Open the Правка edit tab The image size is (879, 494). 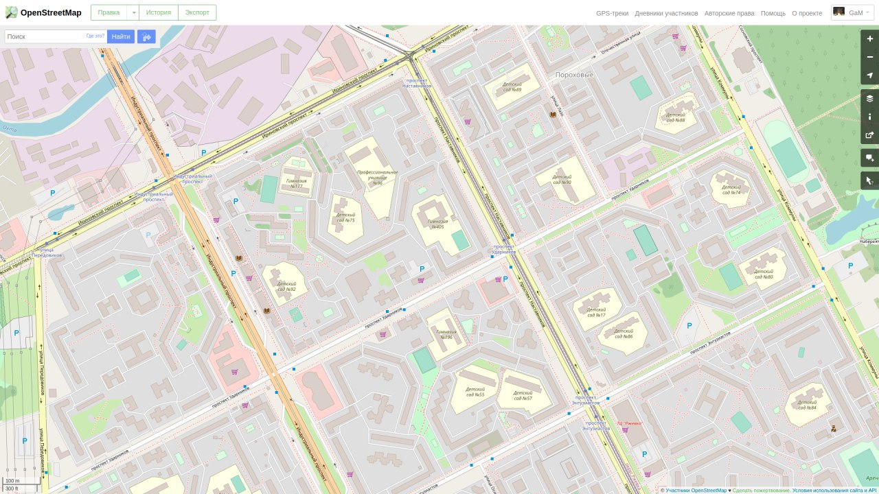(109, 12)
